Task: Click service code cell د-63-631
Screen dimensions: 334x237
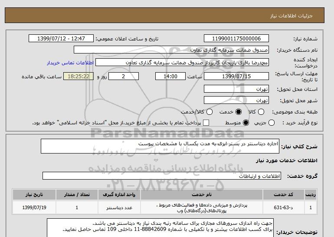Action: (283, 207)
